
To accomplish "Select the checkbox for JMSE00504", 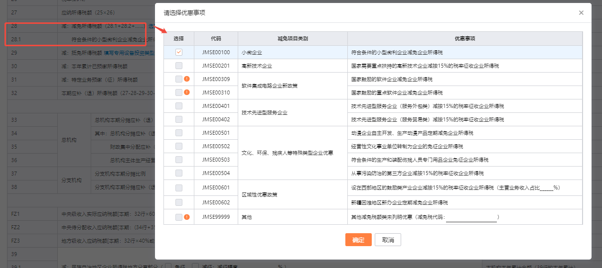I will pyautogui.click(x=179, y=173).
